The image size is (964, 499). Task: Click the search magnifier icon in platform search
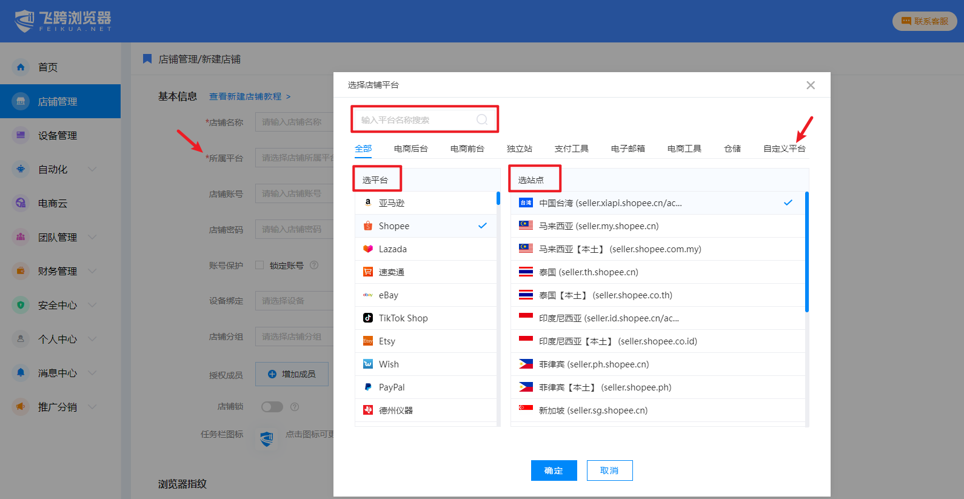pyautogui.click(x=482, y=119)
